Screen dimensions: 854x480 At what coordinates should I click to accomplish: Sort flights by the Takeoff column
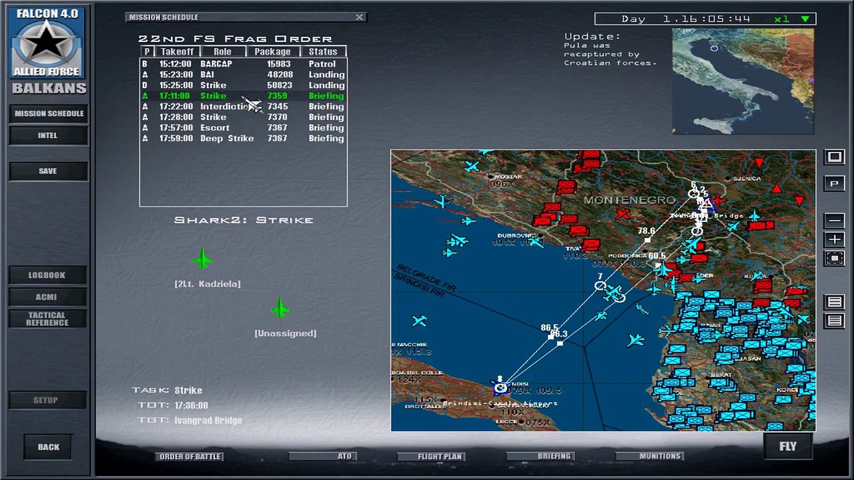point(177,51)
